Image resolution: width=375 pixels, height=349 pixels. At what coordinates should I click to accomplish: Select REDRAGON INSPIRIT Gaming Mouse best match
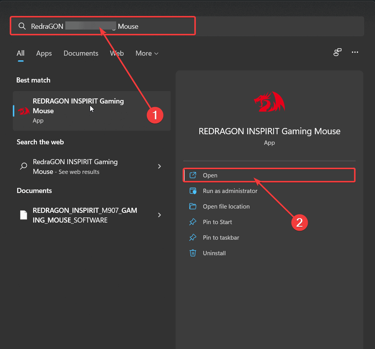click(x=92, y=110)
